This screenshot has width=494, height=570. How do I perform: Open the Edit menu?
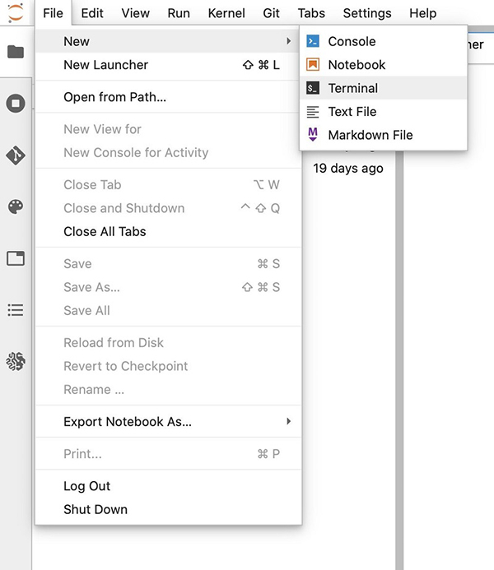point(92,13)
